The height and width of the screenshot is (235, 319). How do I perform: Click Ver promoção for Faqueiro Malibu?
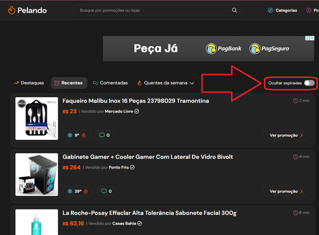tap(286, 135)
